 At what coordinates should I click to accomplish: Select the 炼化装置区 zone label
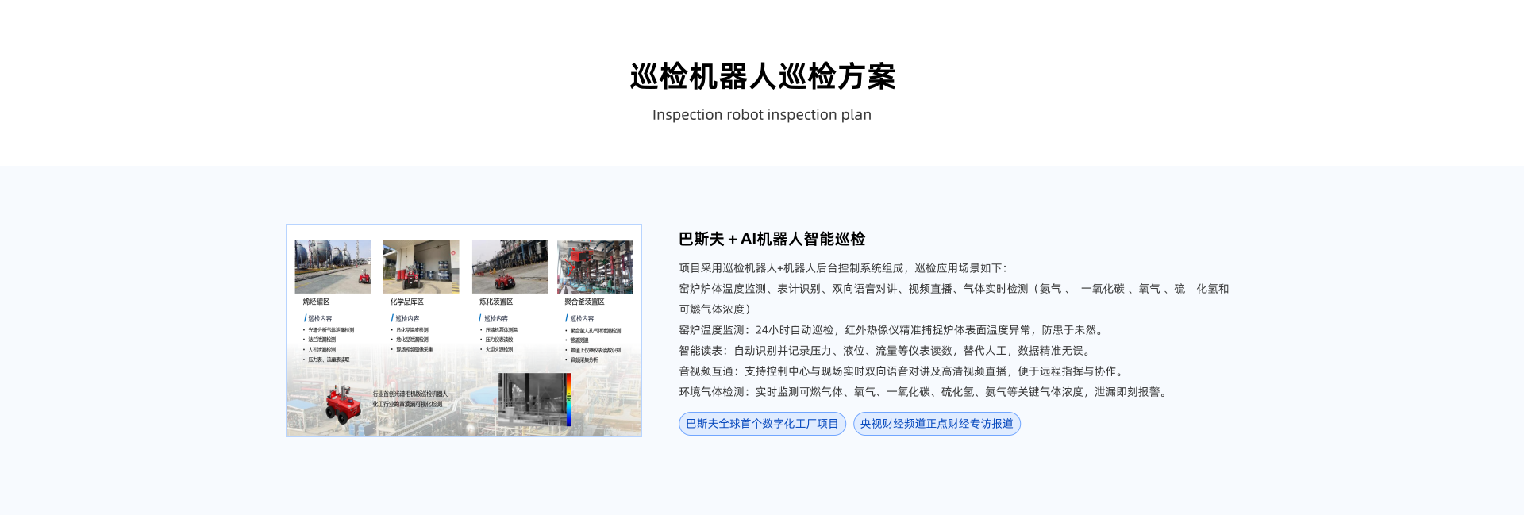point(495,302)
